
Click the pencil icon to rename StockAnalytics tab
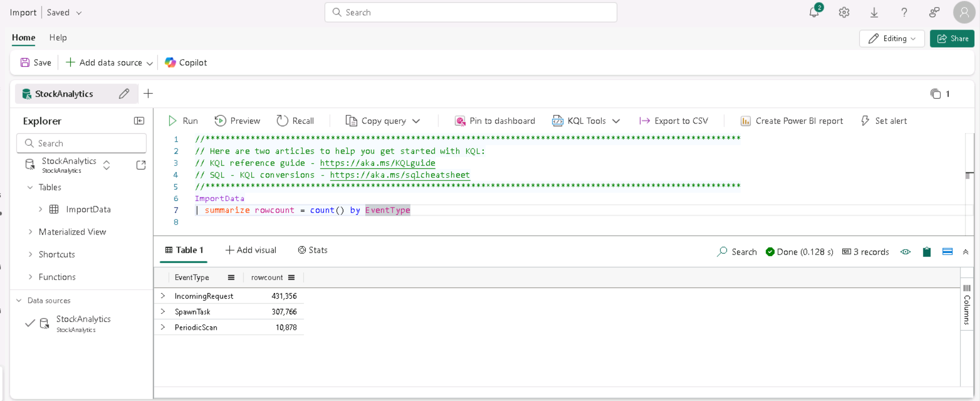pyautogui.click(x=124, y=94)
